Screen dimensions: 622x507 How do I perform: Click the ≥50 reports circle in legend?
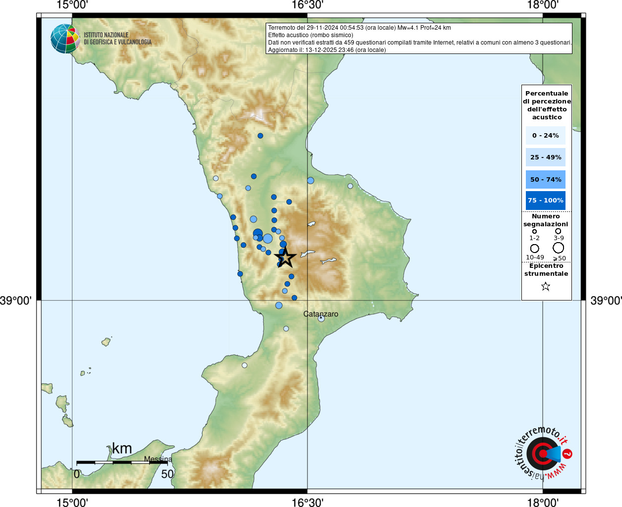coord(559,248)
